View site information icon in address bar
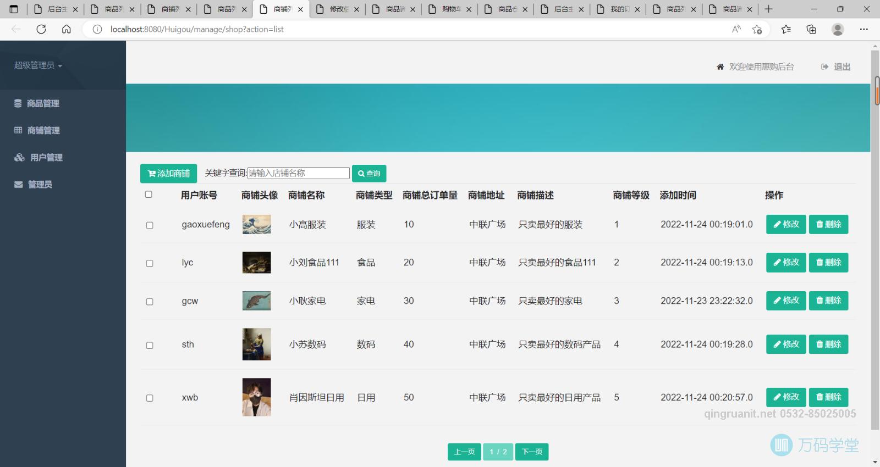The image size is (880, 467). [x=97, y=29]
